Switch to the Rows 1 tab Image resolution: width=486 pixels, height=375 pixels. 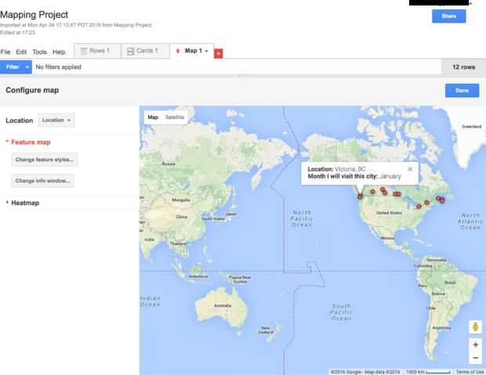[97, 51]
